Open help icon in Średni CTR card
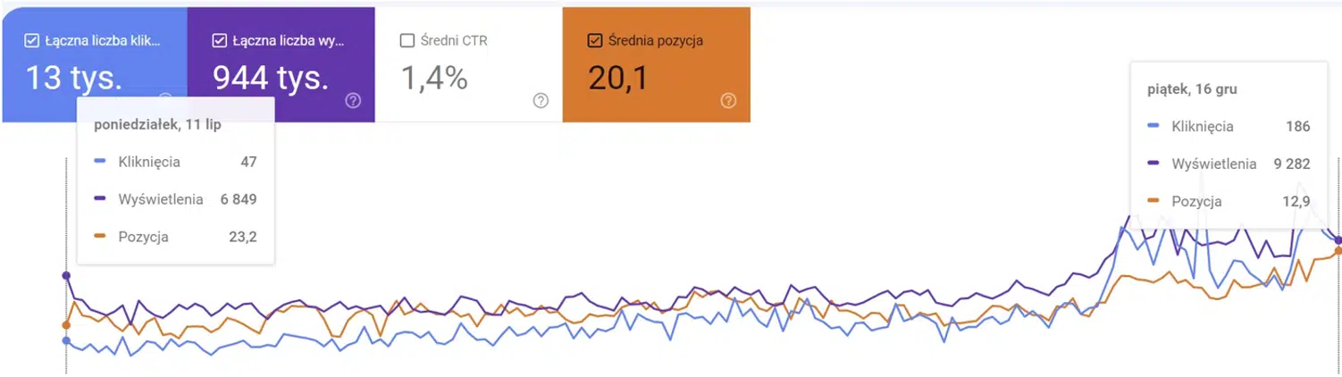Image resolution: width=1342 pixels, height=377 pixels. (541, 100)
